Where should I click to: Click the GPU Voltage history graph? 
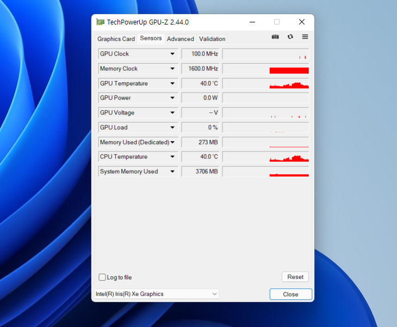[x=265, y=113]
